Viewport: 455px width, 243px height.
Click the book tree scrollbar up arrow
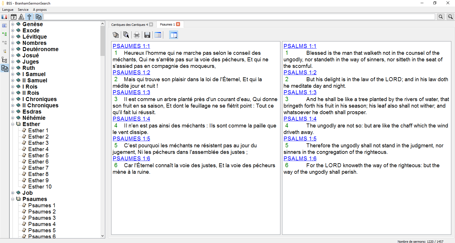pyautogui.click(x=103, y=24)
